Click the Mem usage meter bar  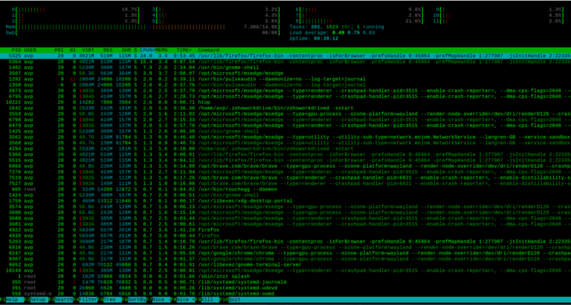[x=143, y=27]
